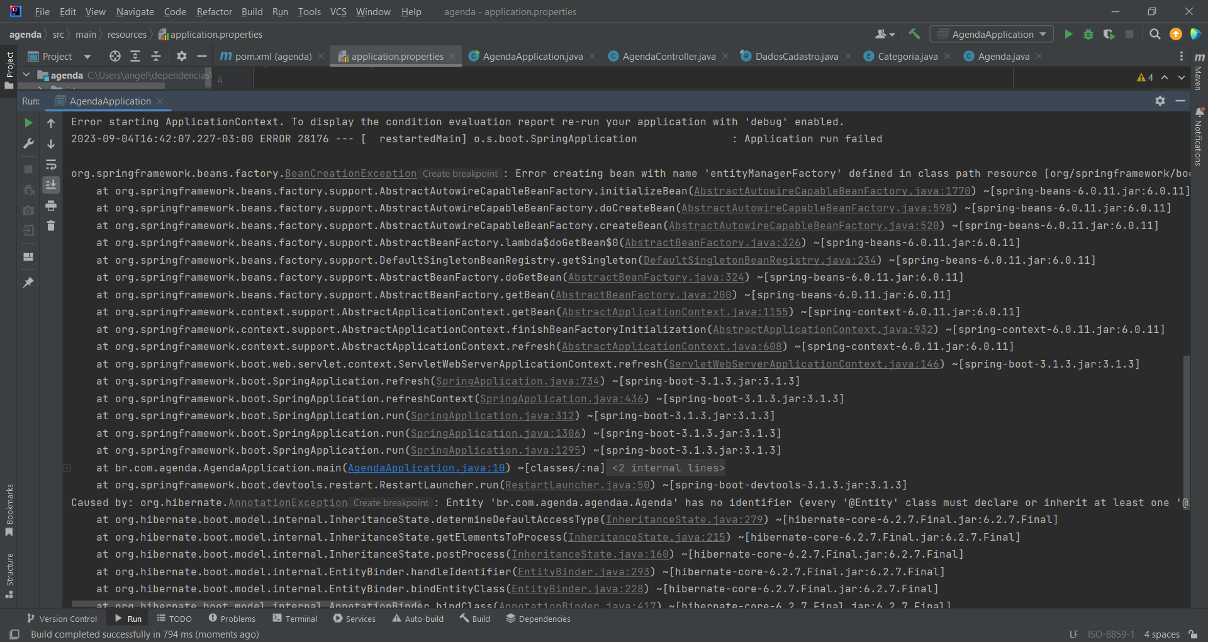Open the AgendaApplication.java:10 stack trace link
The image size is (1208, 642).
click(x=426, y=468)
